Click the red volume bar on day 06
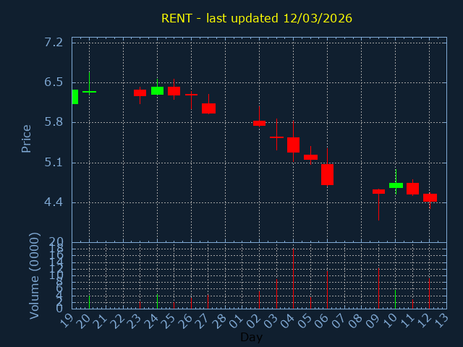 [327, 290]
